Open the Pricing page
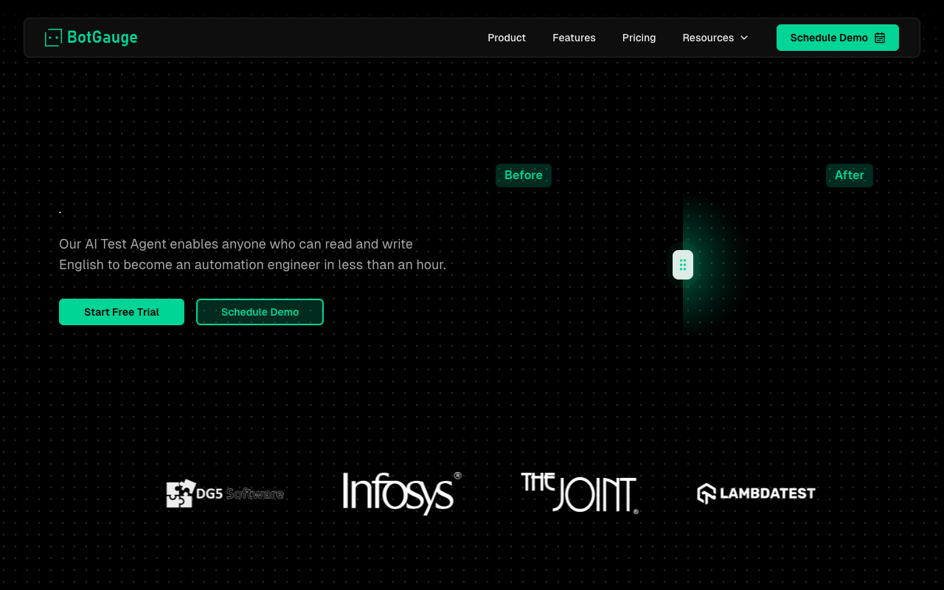 [x=639, y=38]
